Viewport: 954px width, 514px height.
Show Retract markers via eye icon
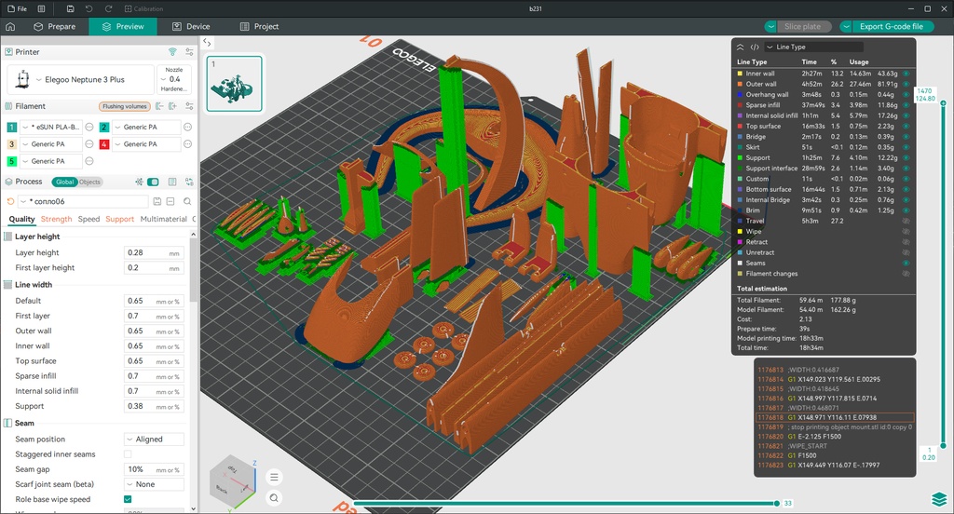(x=906, y=241)
